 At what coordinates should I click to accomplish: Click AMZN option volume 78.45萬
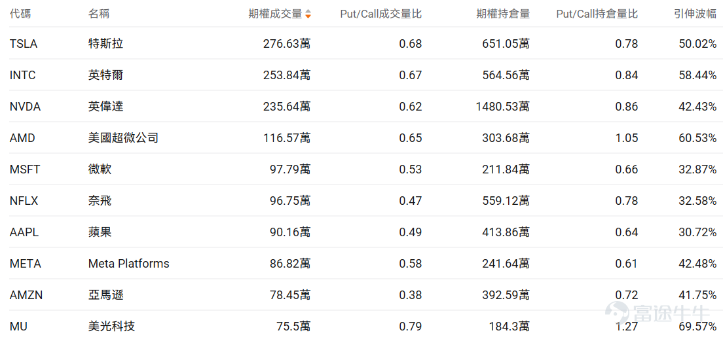290,294
